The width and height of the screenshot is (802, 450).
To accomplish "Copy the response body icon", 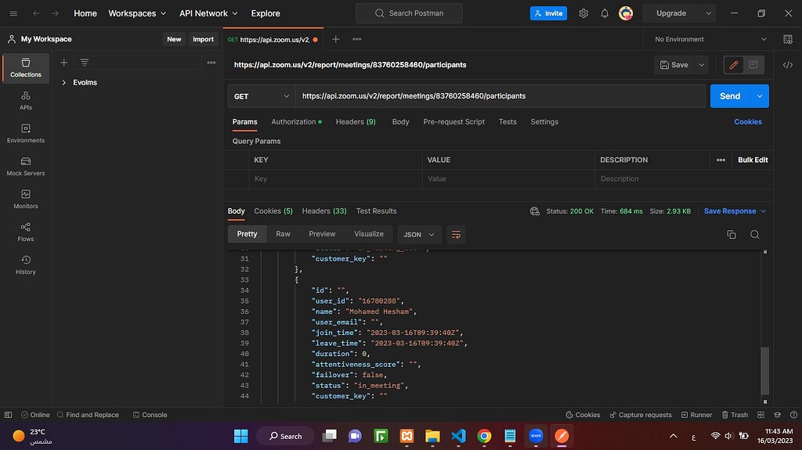I will click(x=732, y=234).
